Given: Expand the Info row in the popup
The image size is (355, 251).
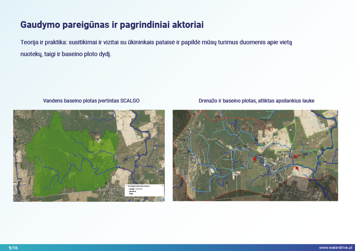Looking at the screenshot, I should [131, 194].
